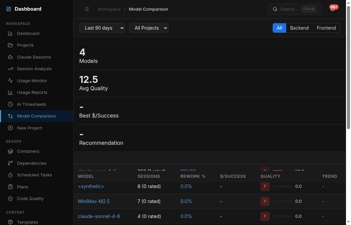Click the Scheduled Tasks timer icon
Image resolution: width=351 pixels, height=225 pixels.
(x=10, y=175)
